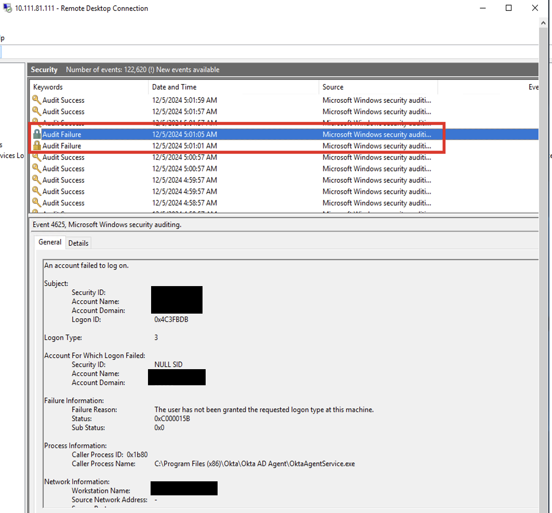
Task: Click the 'An account failed to log on' text
Action: pos(86,265)
